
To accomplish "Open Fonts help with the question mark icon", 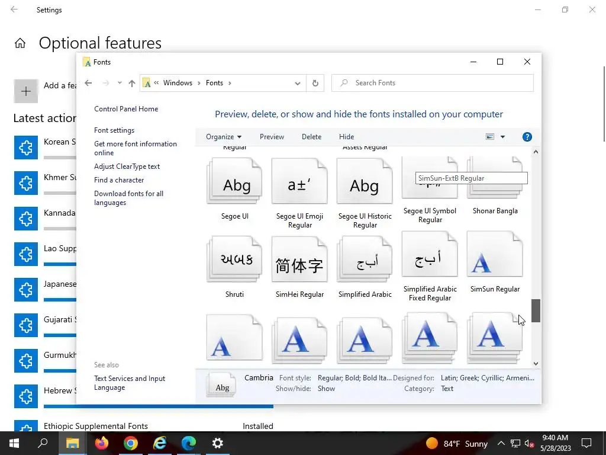I will (527, 137).
